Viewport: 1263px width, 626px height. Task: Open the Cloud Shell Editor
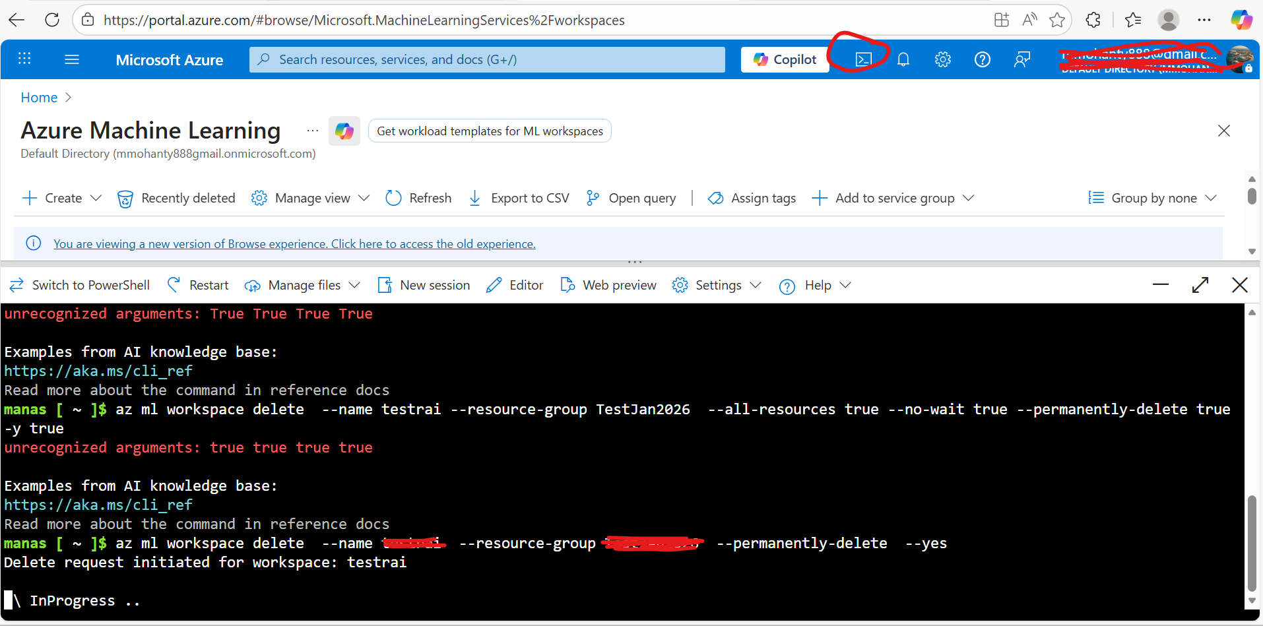(515, 285)
